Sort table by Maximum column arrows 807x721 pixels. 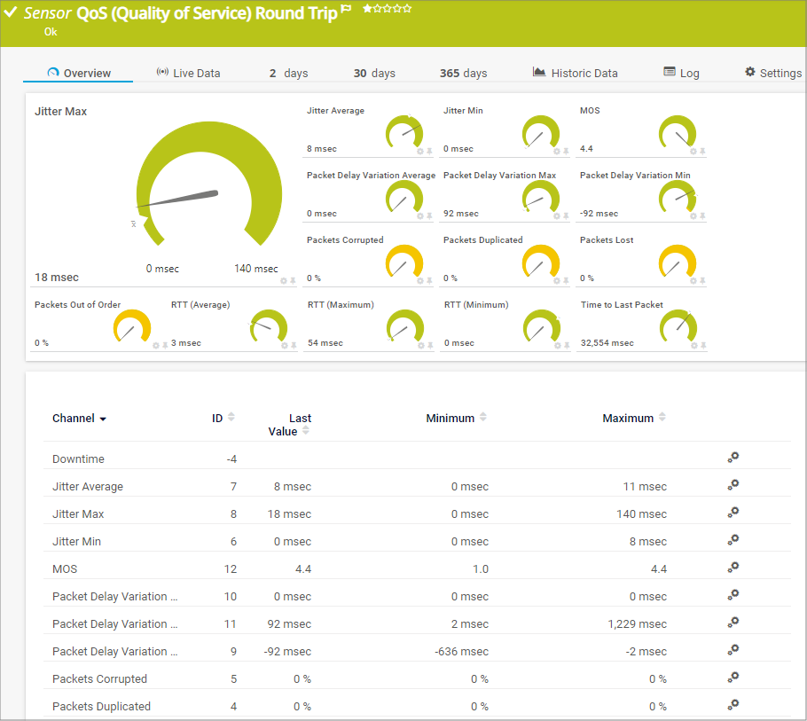tap(662, 418)
